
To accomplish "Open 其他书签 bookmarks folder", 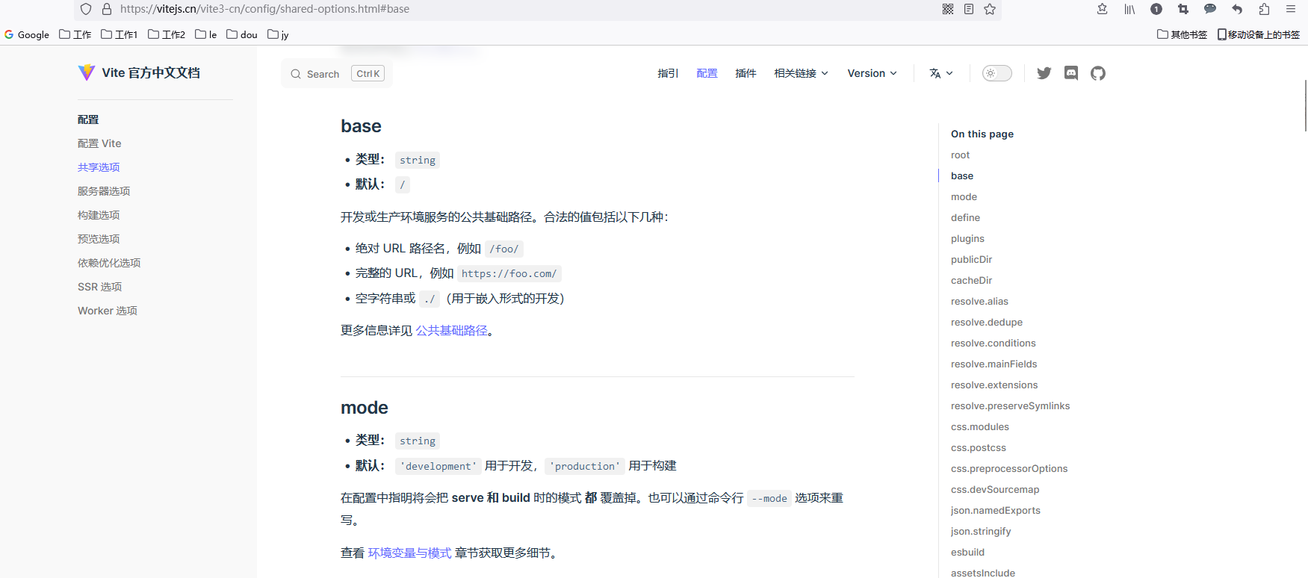I will [1183, 34].
